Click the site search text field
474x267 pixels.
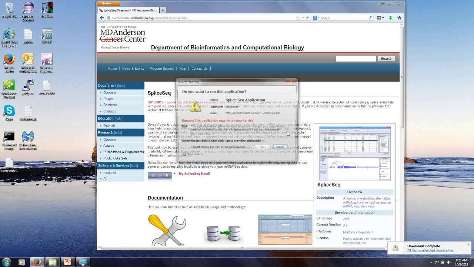coord(356,59)
